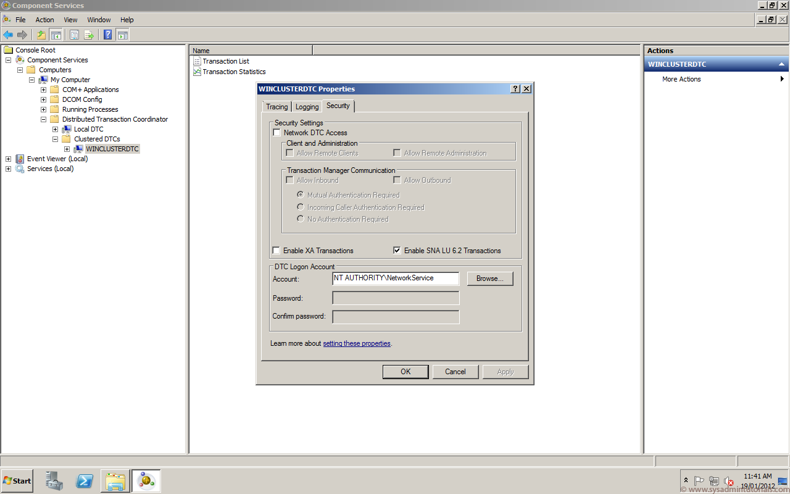
Task: Select the Up one level folder icon
Action: (x=41, y=34)
